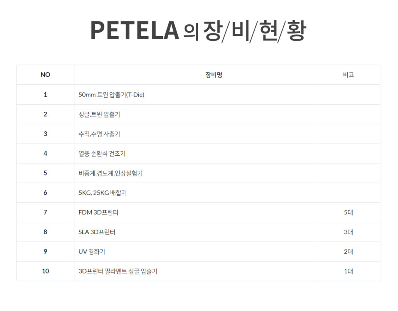Select the row number 1 cell
The height and width of the screenshot is (311, 398).
coord(45,95)
